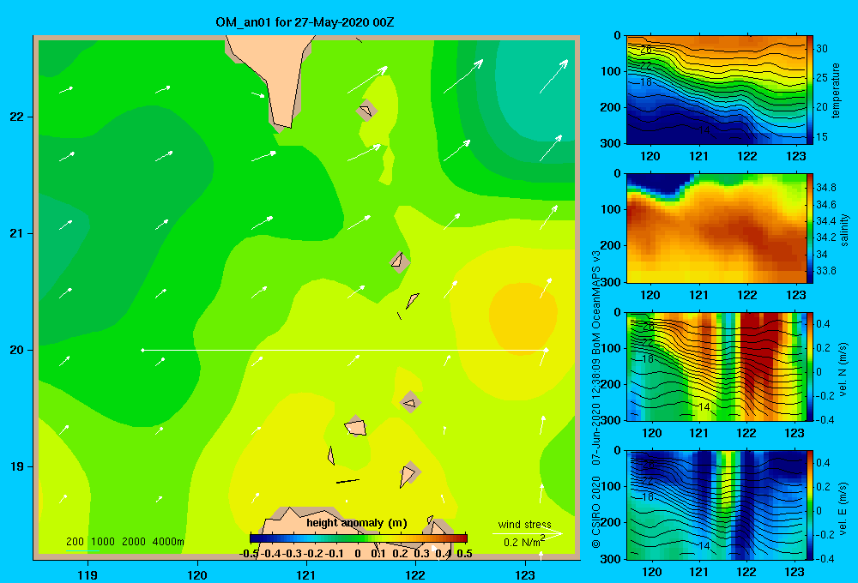
Task: Open the northward velocity section panel
Action: (716, 366)
